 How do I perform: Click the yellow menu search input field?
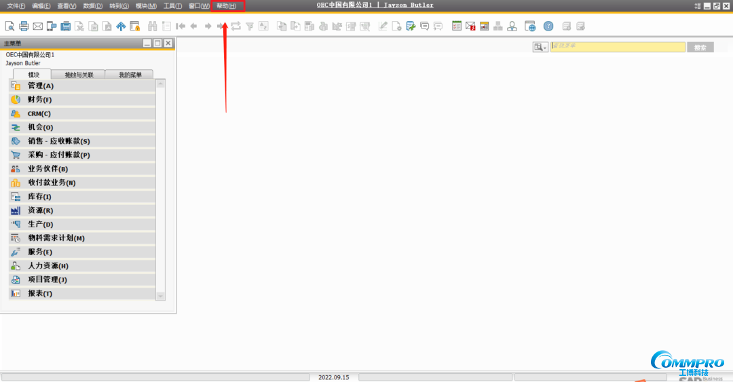618,47
